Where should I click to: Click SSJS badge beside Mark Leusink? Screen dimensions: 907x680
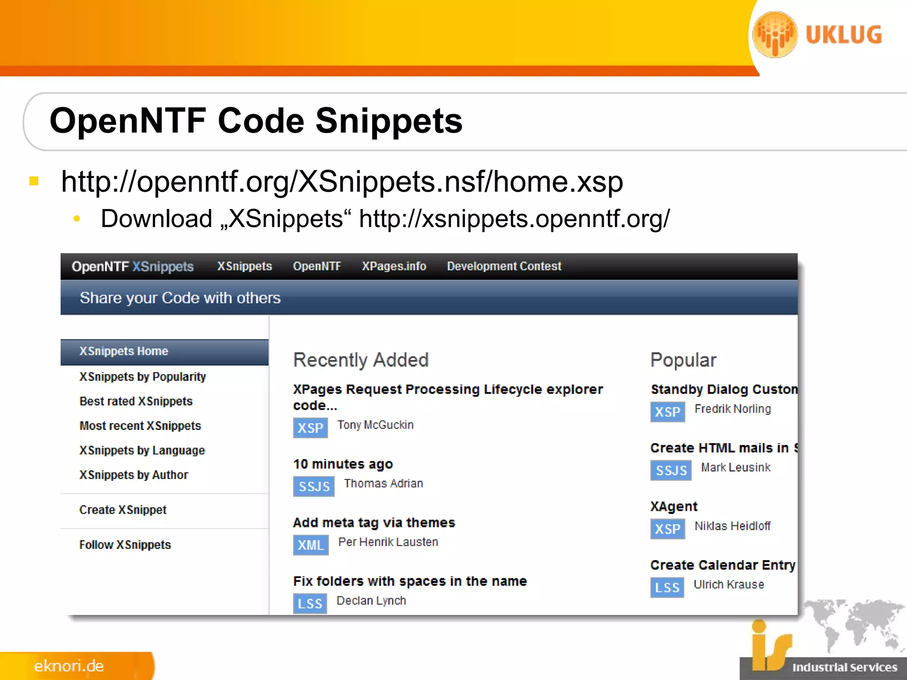[x=671, y=470]
